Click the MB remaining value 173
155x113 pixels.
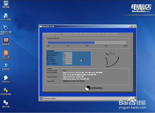[x=67, y=59]
